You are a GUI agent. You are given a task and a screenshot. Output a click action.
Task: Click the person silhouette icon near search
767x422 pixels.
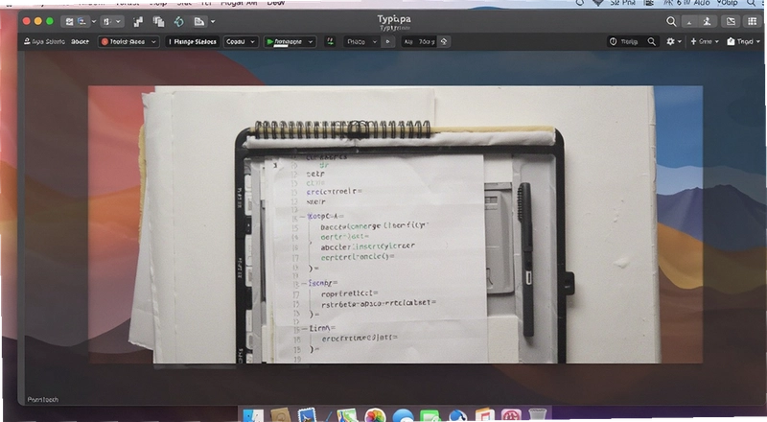click(707, 21)
